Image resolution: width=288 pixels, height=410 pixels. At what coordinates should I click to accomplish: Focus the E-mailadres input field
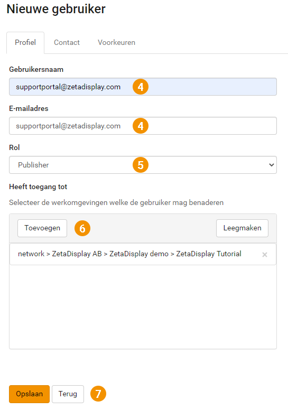pyautogui.click(x=143, y=126)
